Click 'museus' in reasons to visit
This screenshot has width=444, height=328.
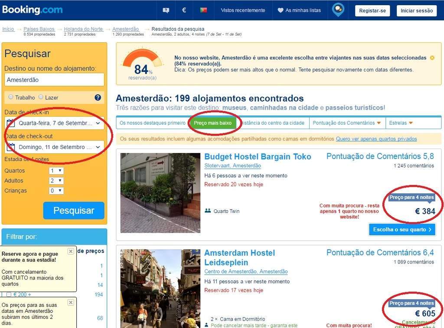point(235,108)
